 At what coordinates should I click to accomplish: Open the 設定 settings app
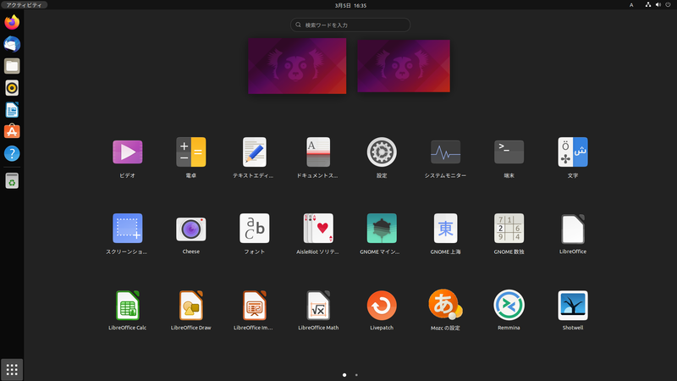[x=382, y=152]
